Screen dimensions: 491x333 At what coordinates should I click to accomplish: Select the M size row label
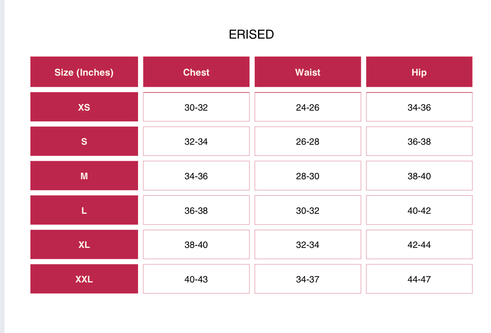click(84, 176)
